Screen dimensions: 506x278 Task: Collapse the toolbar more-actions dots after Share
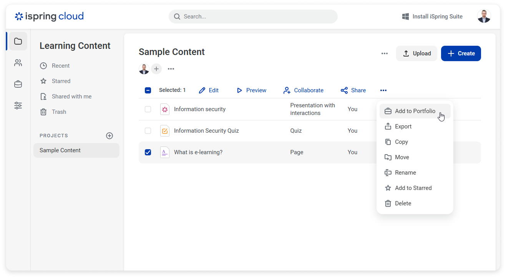click(x=383, y=90)
